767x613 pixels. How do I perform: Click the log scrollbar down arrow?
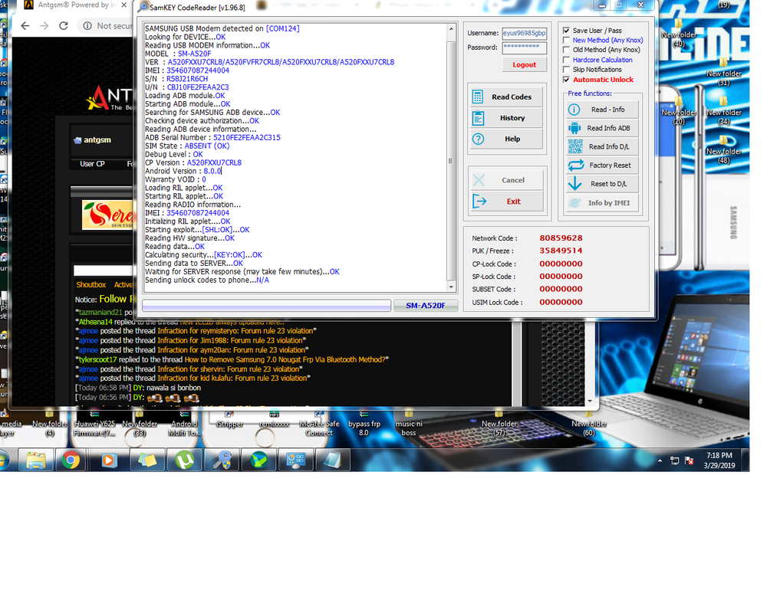click(x=451, y=287)
